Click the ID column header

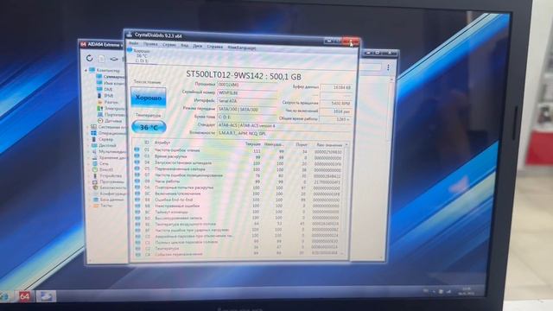(x=146, y=143)
